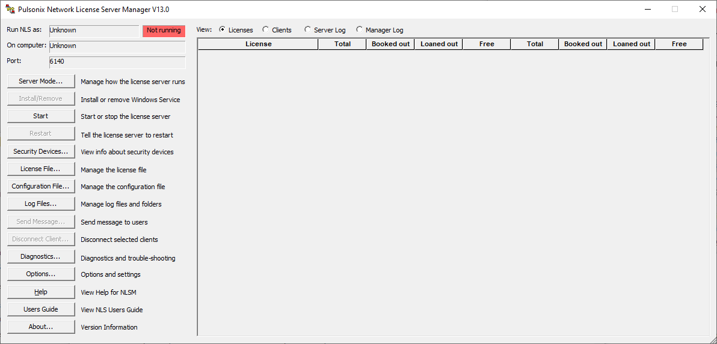The image size is (717, 344).
Task: Click the Pulsonix app icon in title bar
Action: point(10,10)
